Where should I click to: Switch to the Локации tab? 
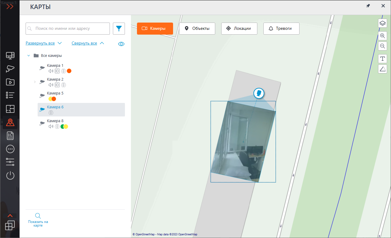(239, 28)
